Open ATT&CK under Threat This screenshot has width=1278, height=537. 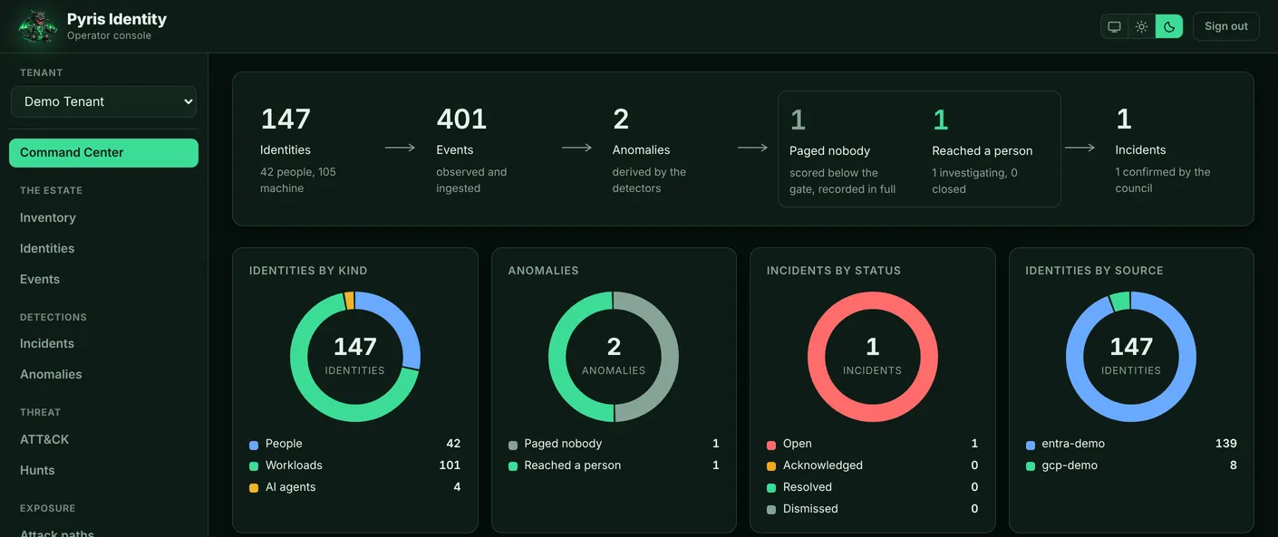click(x=44, y=439)
